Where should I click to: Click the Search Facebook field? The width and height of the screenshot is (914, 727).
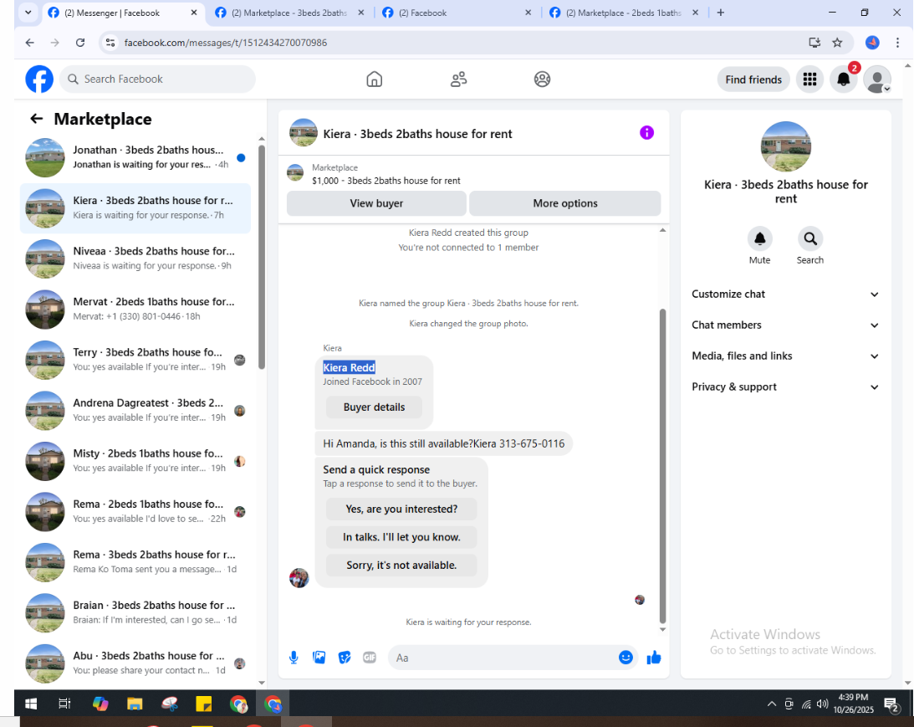(x=157, y=79)
